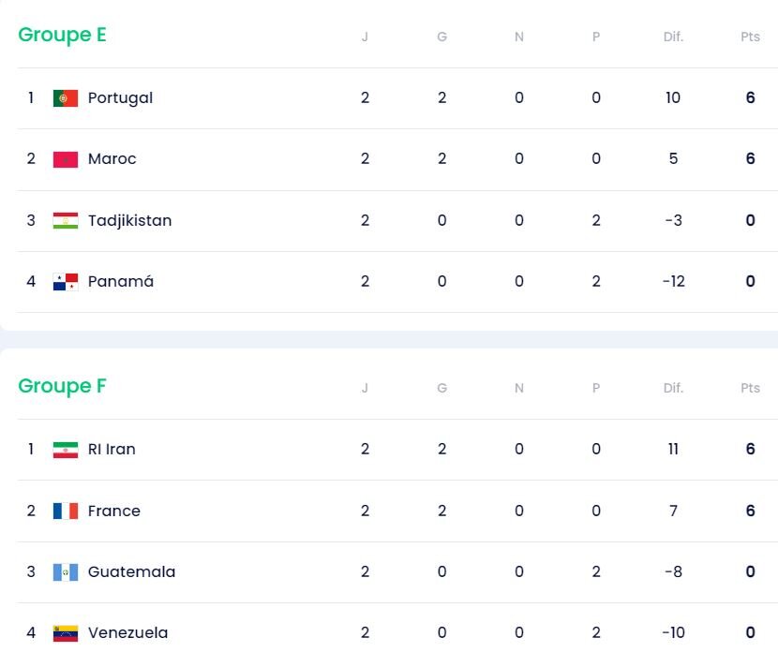Click the Pts column header in Groupe E
The width and height of the screenshot is (778, 652).
point(750,37)
